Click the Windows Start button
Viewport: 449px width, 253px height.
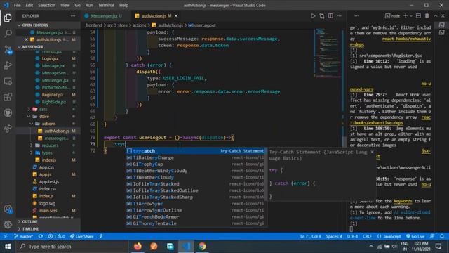pos(8,247)
